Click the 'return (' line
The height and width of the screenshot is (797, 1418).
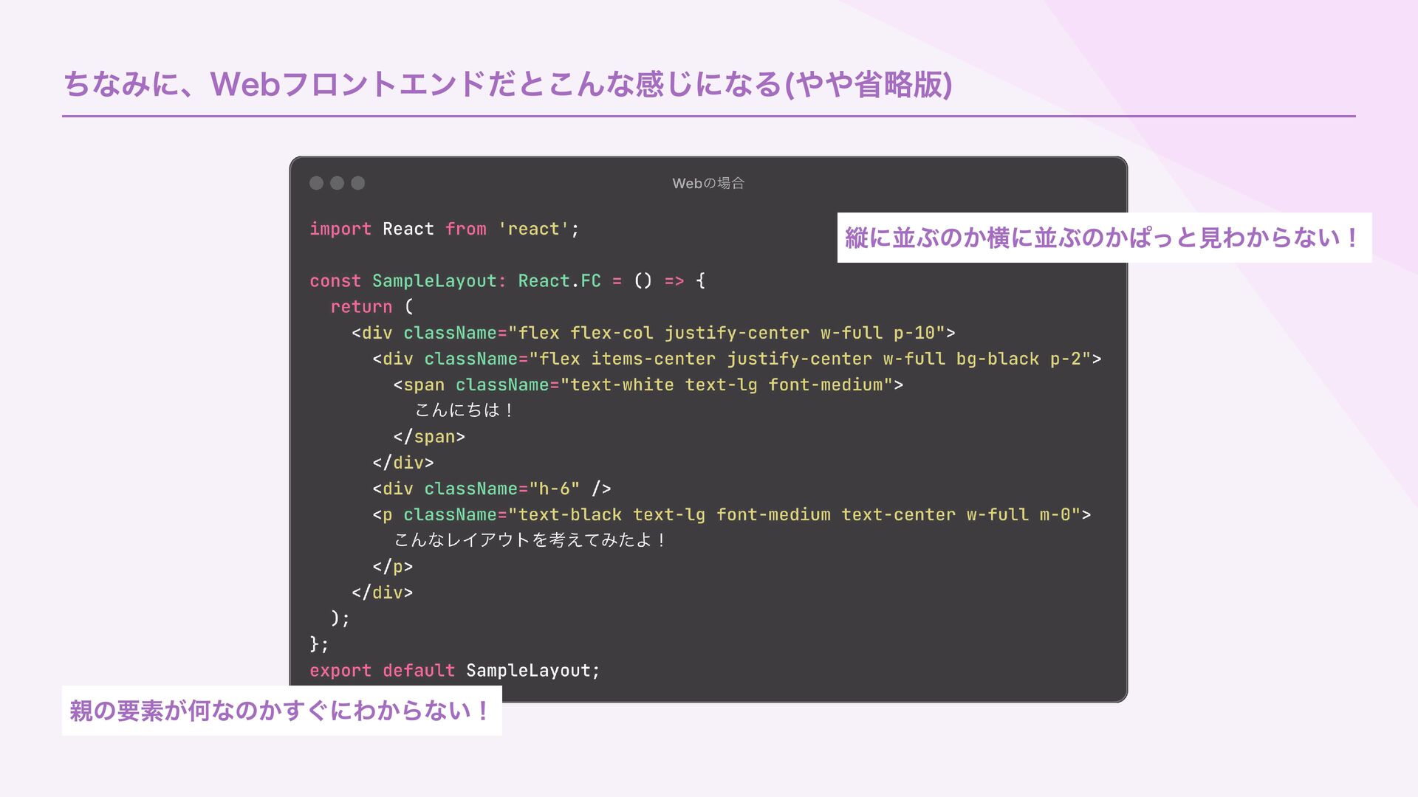(x=372, y=306)
